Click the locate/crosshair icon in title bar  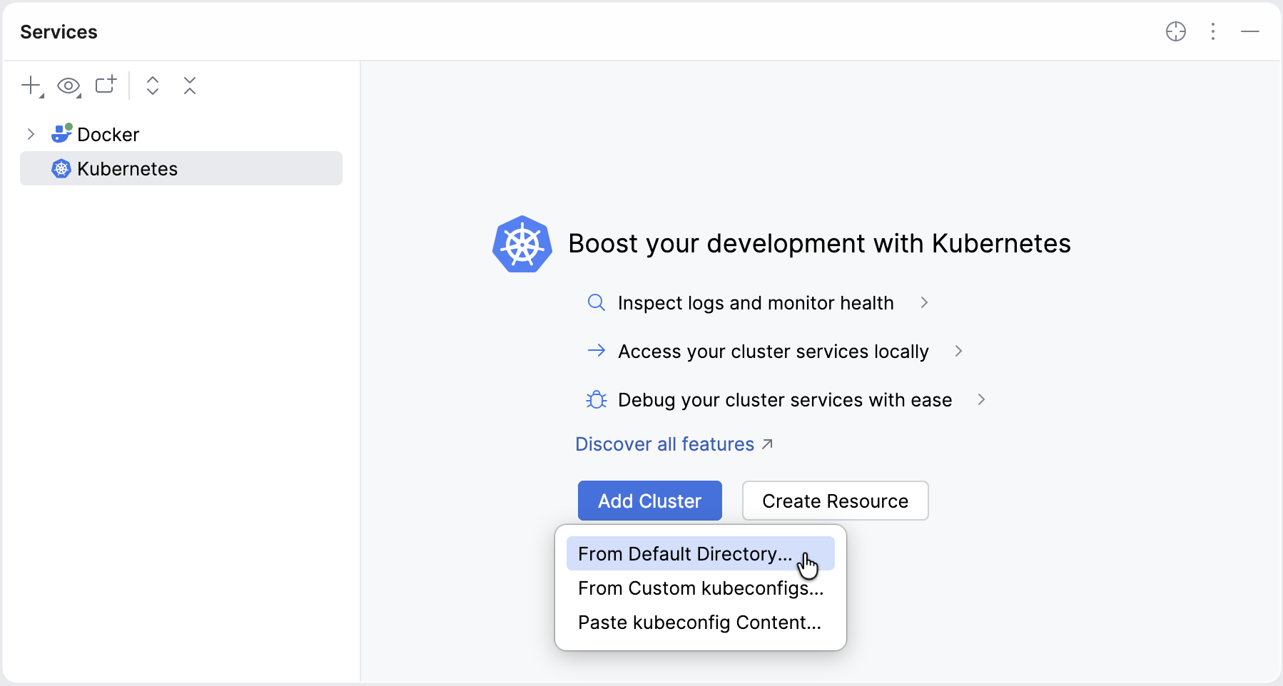(x=1176, y=31)
